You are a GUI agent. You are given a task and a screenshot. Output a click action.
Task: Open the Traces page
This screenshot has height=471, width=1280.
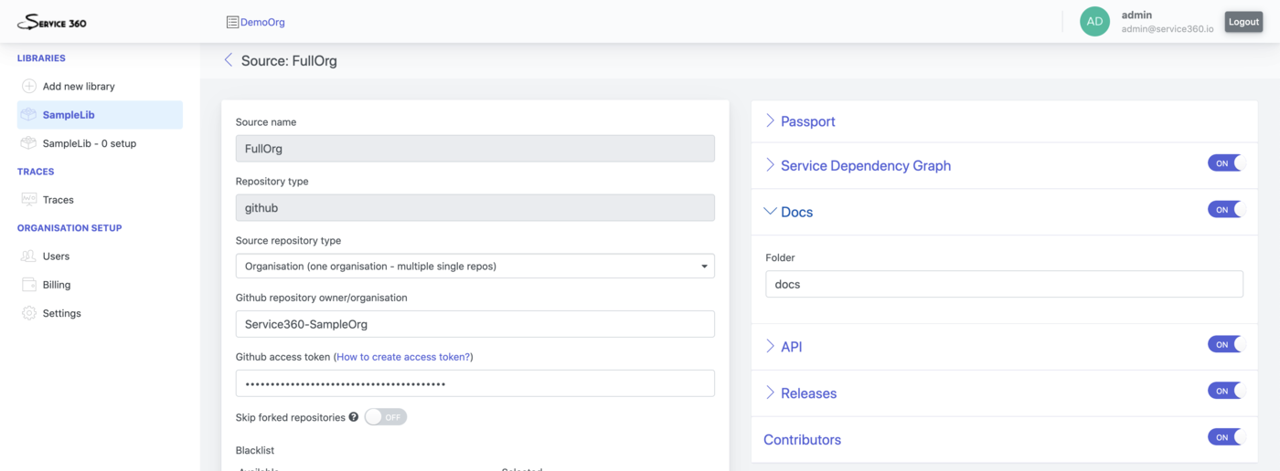click(x=59, y=200)
